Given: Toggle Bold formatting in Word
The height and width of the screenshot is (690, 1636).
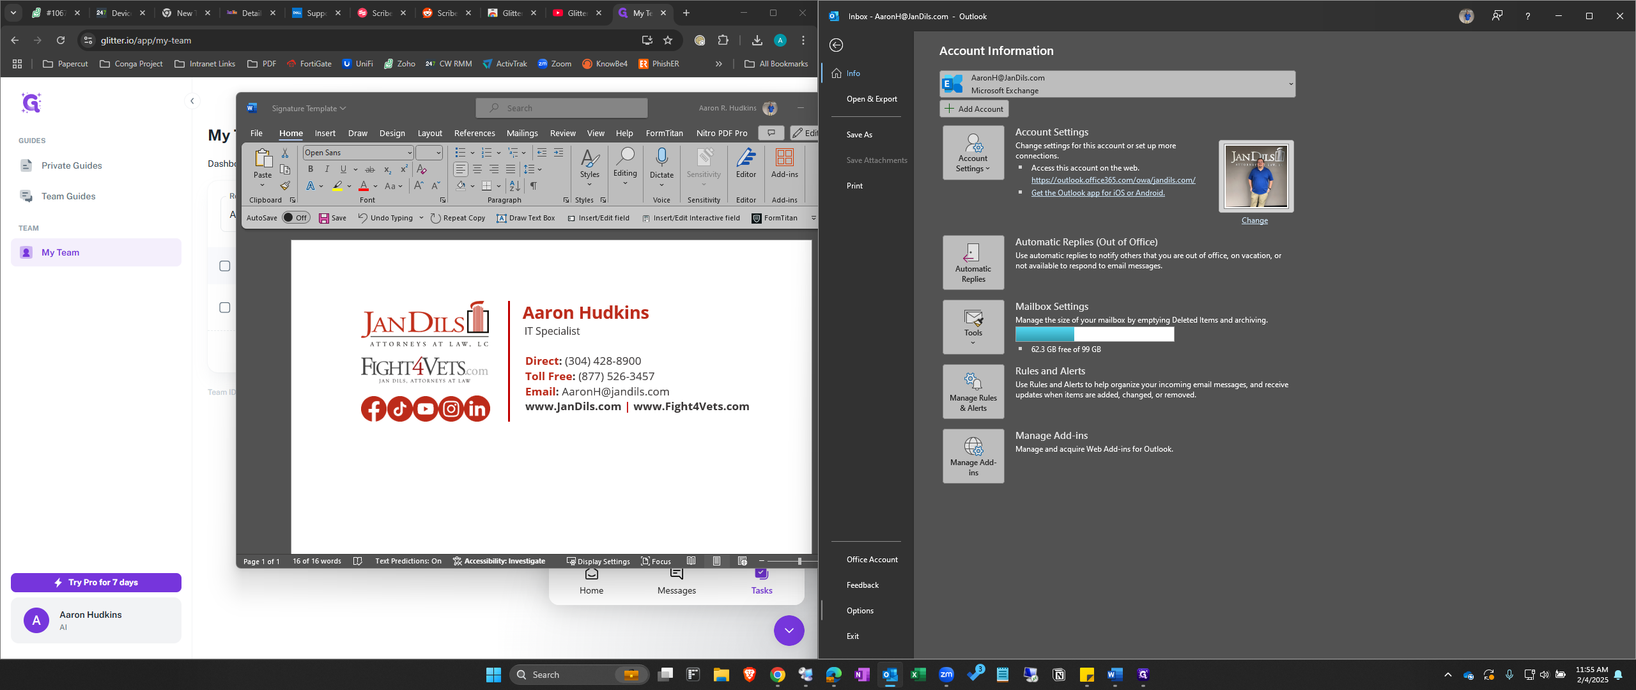Looking at the screenshot, I should pos(311,169).
